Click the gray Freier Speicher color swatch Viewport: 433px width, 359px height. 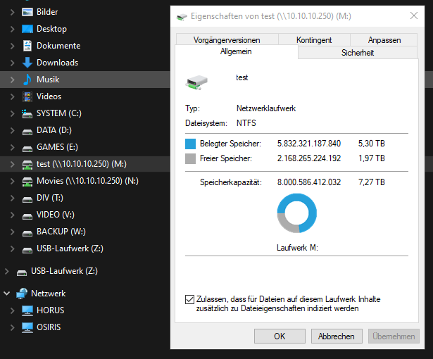tap(190, 159)
